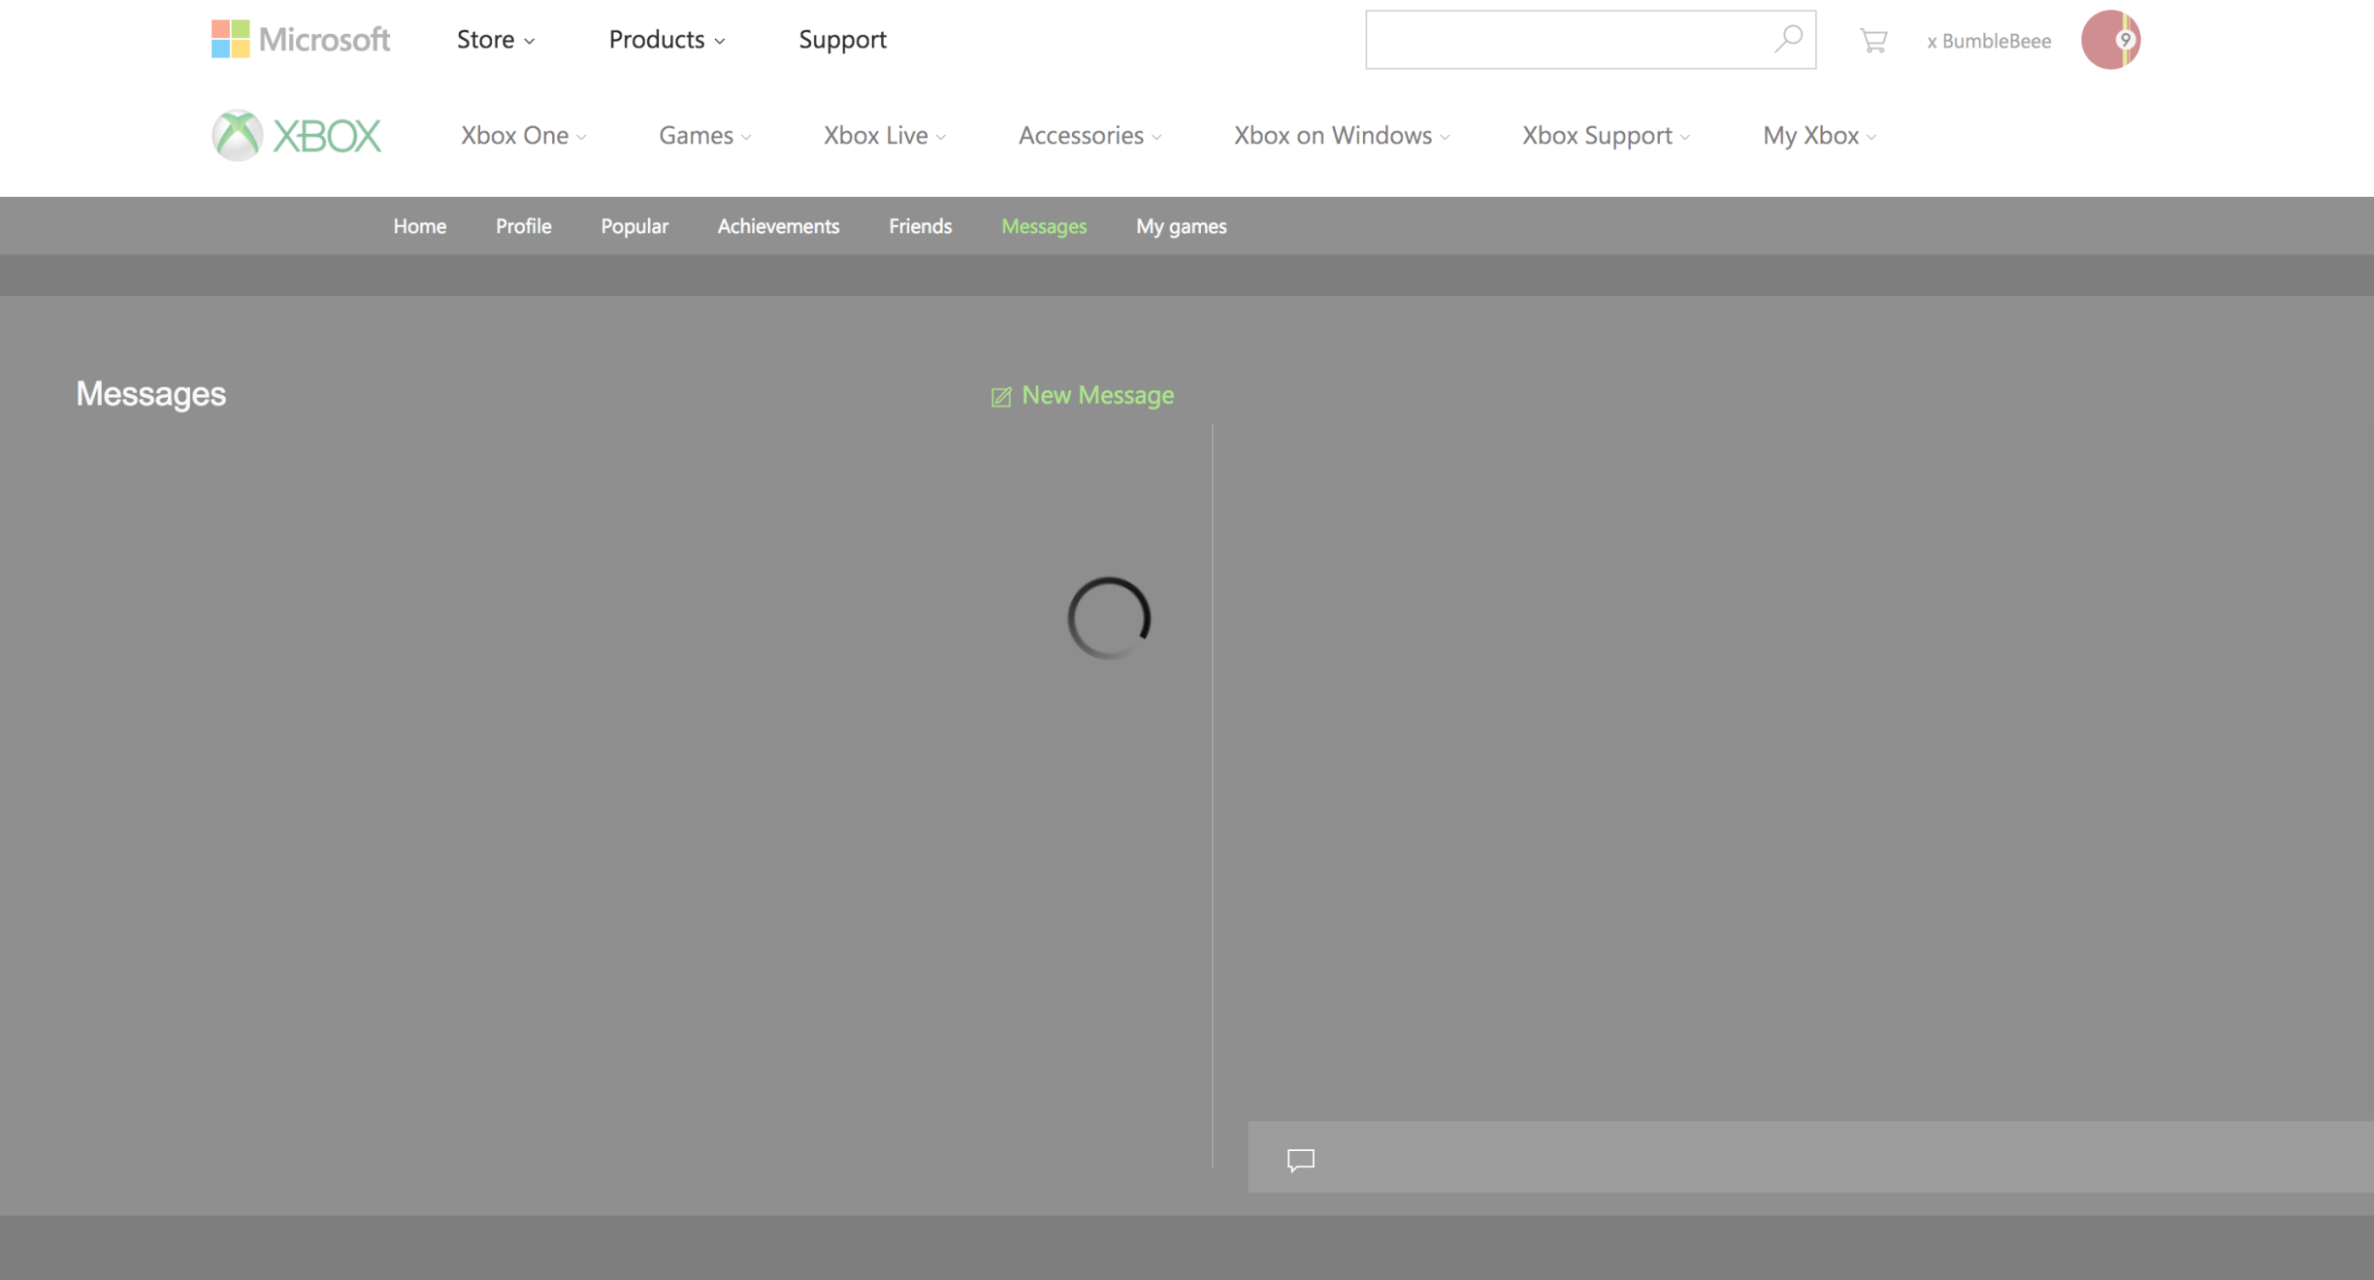Open the My games tab
The height and width of the screenshot is (1280, 2374).
point(1181,226)
